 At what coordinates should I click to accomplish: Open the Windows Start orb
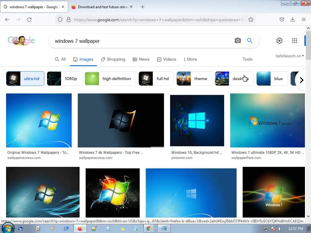click(x=8, y=228)
